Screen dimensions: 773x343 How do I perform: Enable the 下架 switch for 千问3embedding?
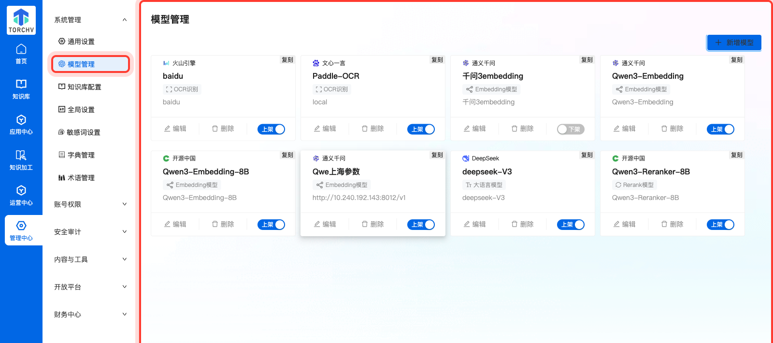click(571, 129)
